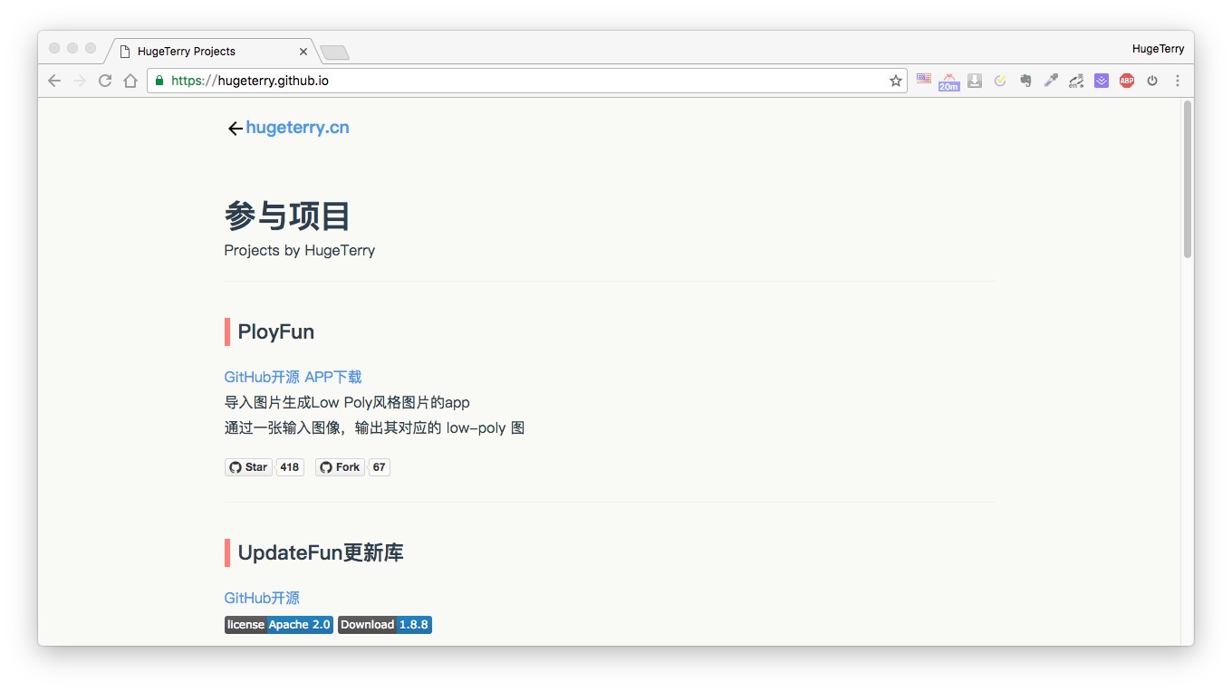Open the AdBlock Plus ABP icon
The height and width of the screenshot is (691, 1232).
(x=1127, y=81)
